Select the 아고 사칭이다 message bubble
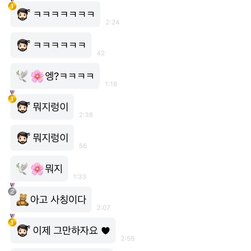The height and width of the screenshot is (251, 251). tap(51, 200)
